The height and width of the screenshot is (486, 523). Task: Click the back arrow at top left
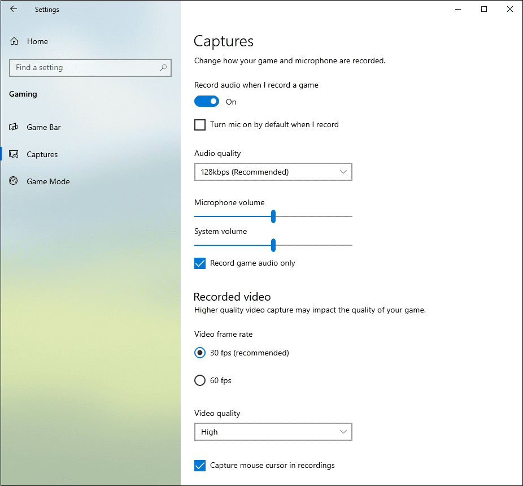[13, 9]
